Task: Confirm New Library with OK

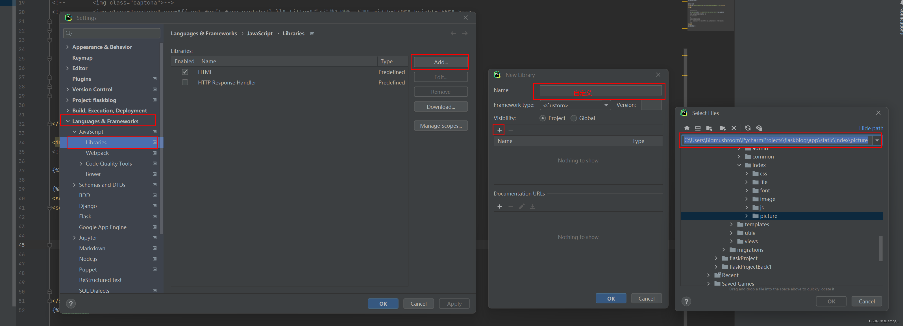Action: (x=611, y=298)
